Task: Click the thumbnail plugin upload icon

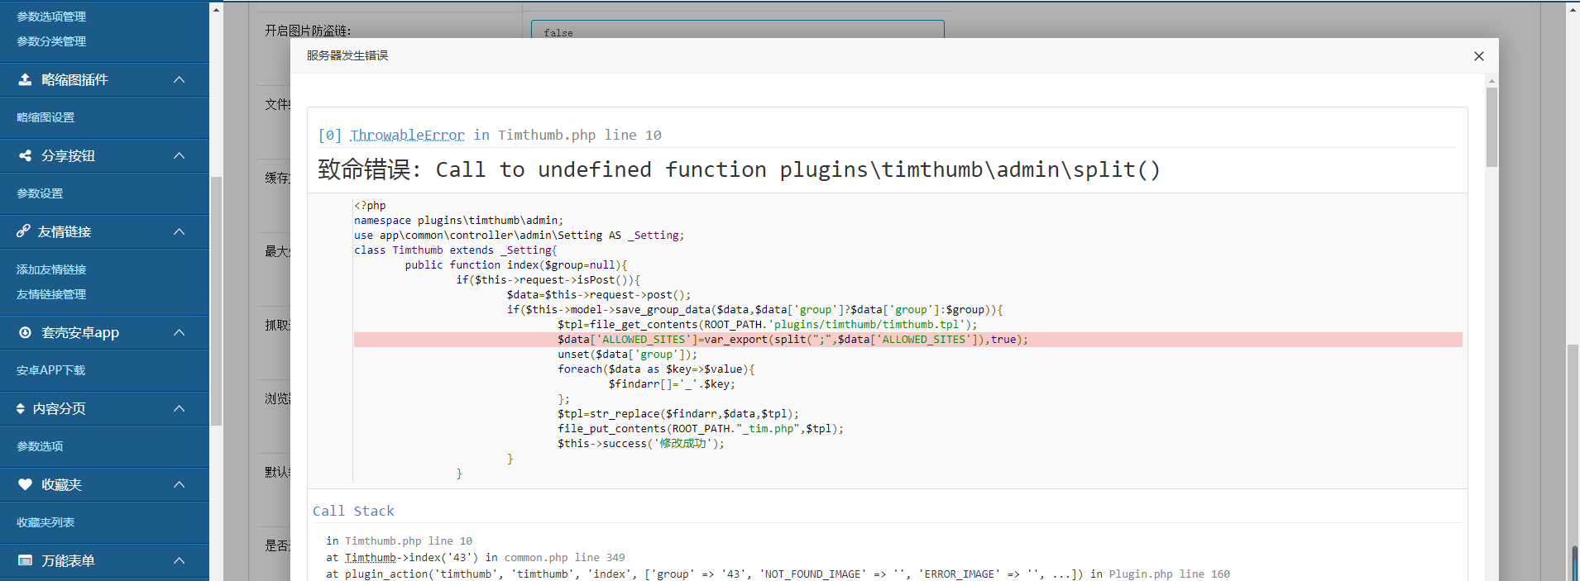Action: point(25,79)
